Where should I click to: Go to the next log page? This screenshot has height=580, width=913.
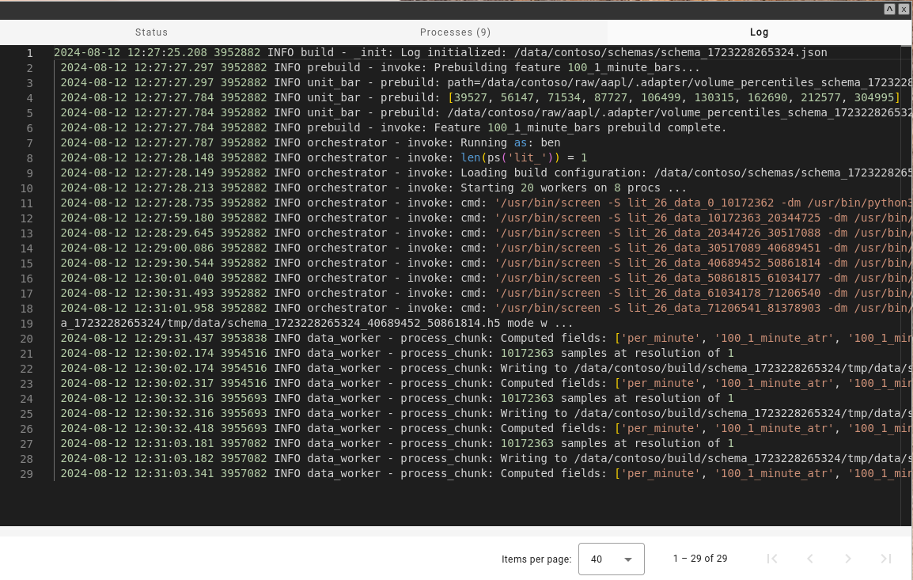(848, 559)
